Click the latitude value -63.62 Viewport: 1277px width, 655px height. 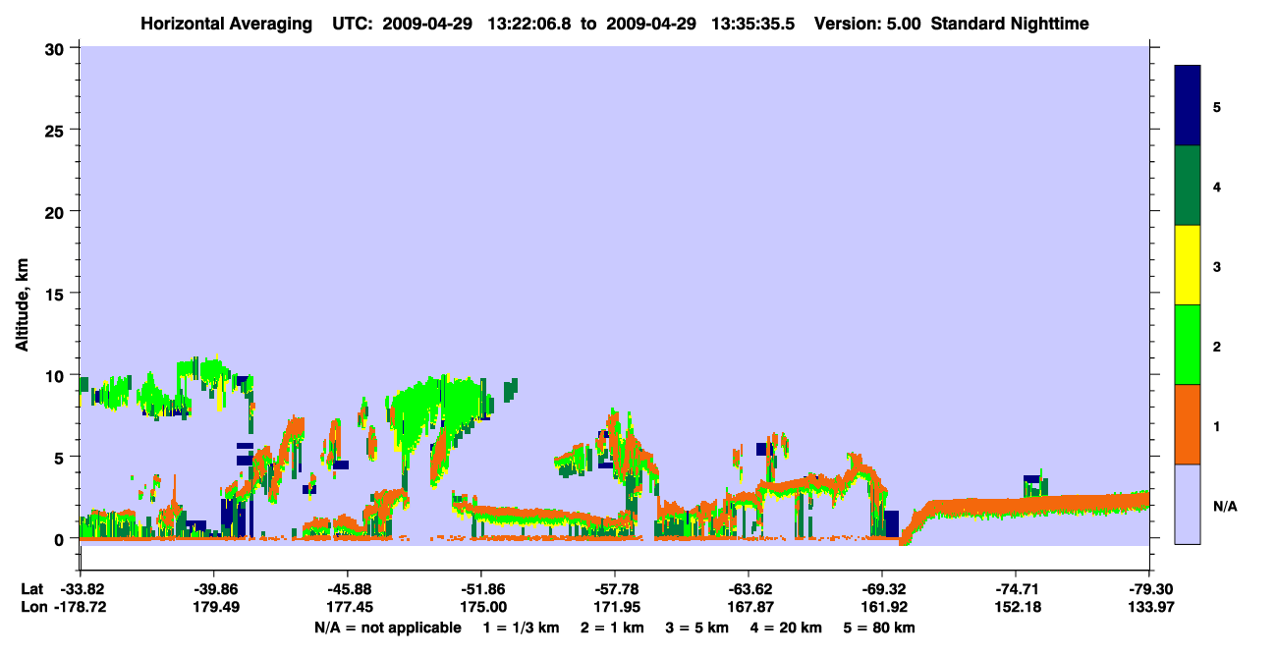coord(749,589)
